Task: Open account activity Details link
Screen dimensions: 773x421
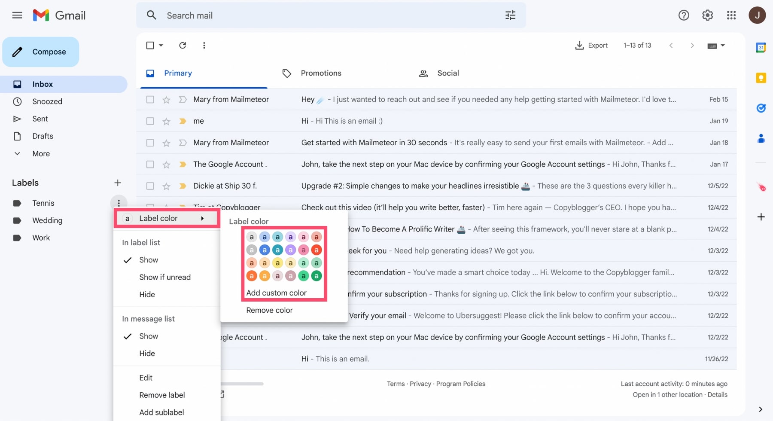Action: click(x=717, y=395)
